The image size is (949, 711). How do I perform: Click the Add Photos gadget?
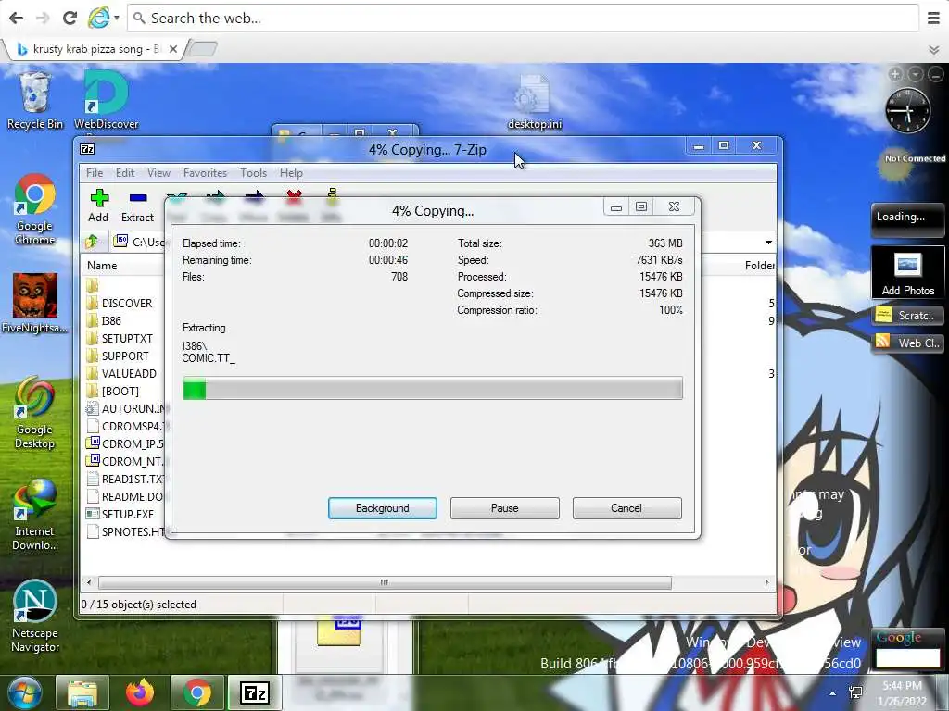pyautogui.click(x=908, y=272)
